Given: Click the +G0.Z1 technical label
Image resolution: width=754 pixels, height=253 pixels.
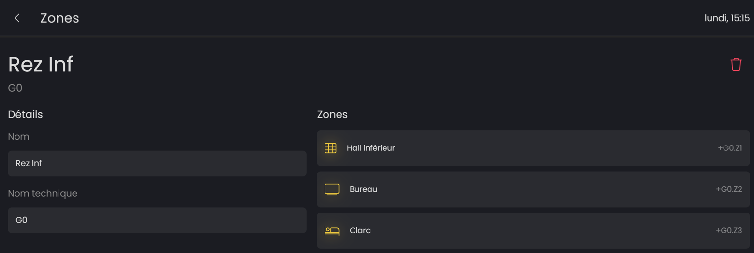Looking at the screenshot, I should (729, 148).
